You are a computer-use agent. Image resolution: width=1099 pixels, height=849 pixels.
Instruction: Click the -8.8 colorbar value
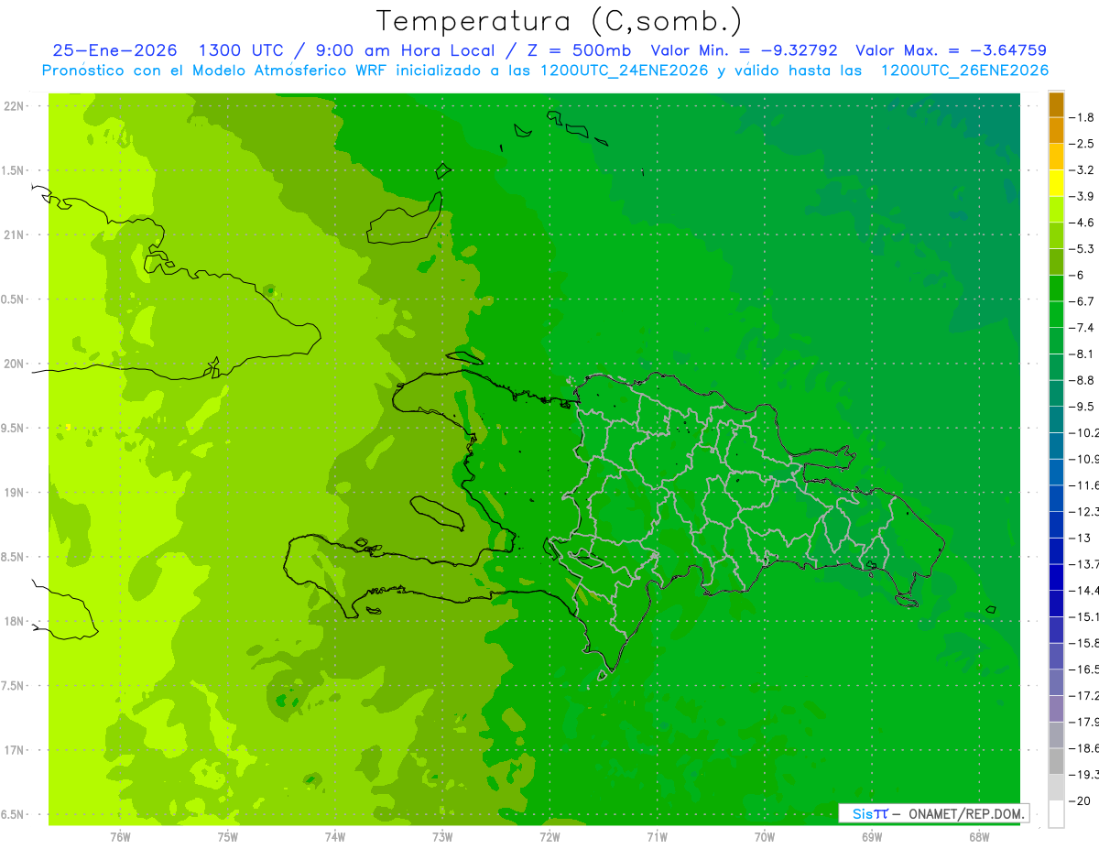coord(1082,380)
